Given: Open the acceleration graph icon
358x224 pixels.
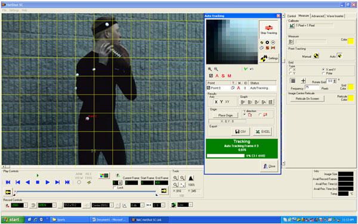Looking at the screenshot, I should click(x=264, y=102).
